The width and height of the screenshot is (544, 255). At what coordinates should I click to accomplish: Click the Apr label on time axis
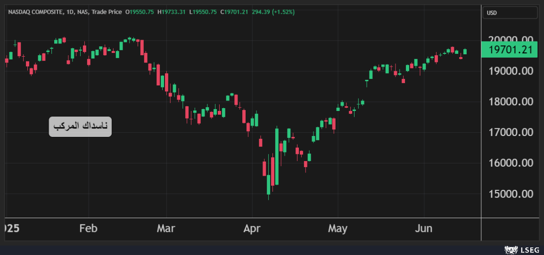coord(252,229)
